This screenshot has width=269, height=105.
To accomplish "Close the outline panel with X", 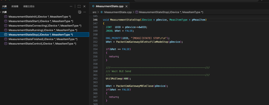I will pyautogui.click(x=84, y=6).
